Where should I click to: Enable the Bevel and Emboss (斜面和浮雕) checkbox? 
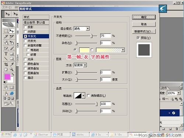coord(25,45)
